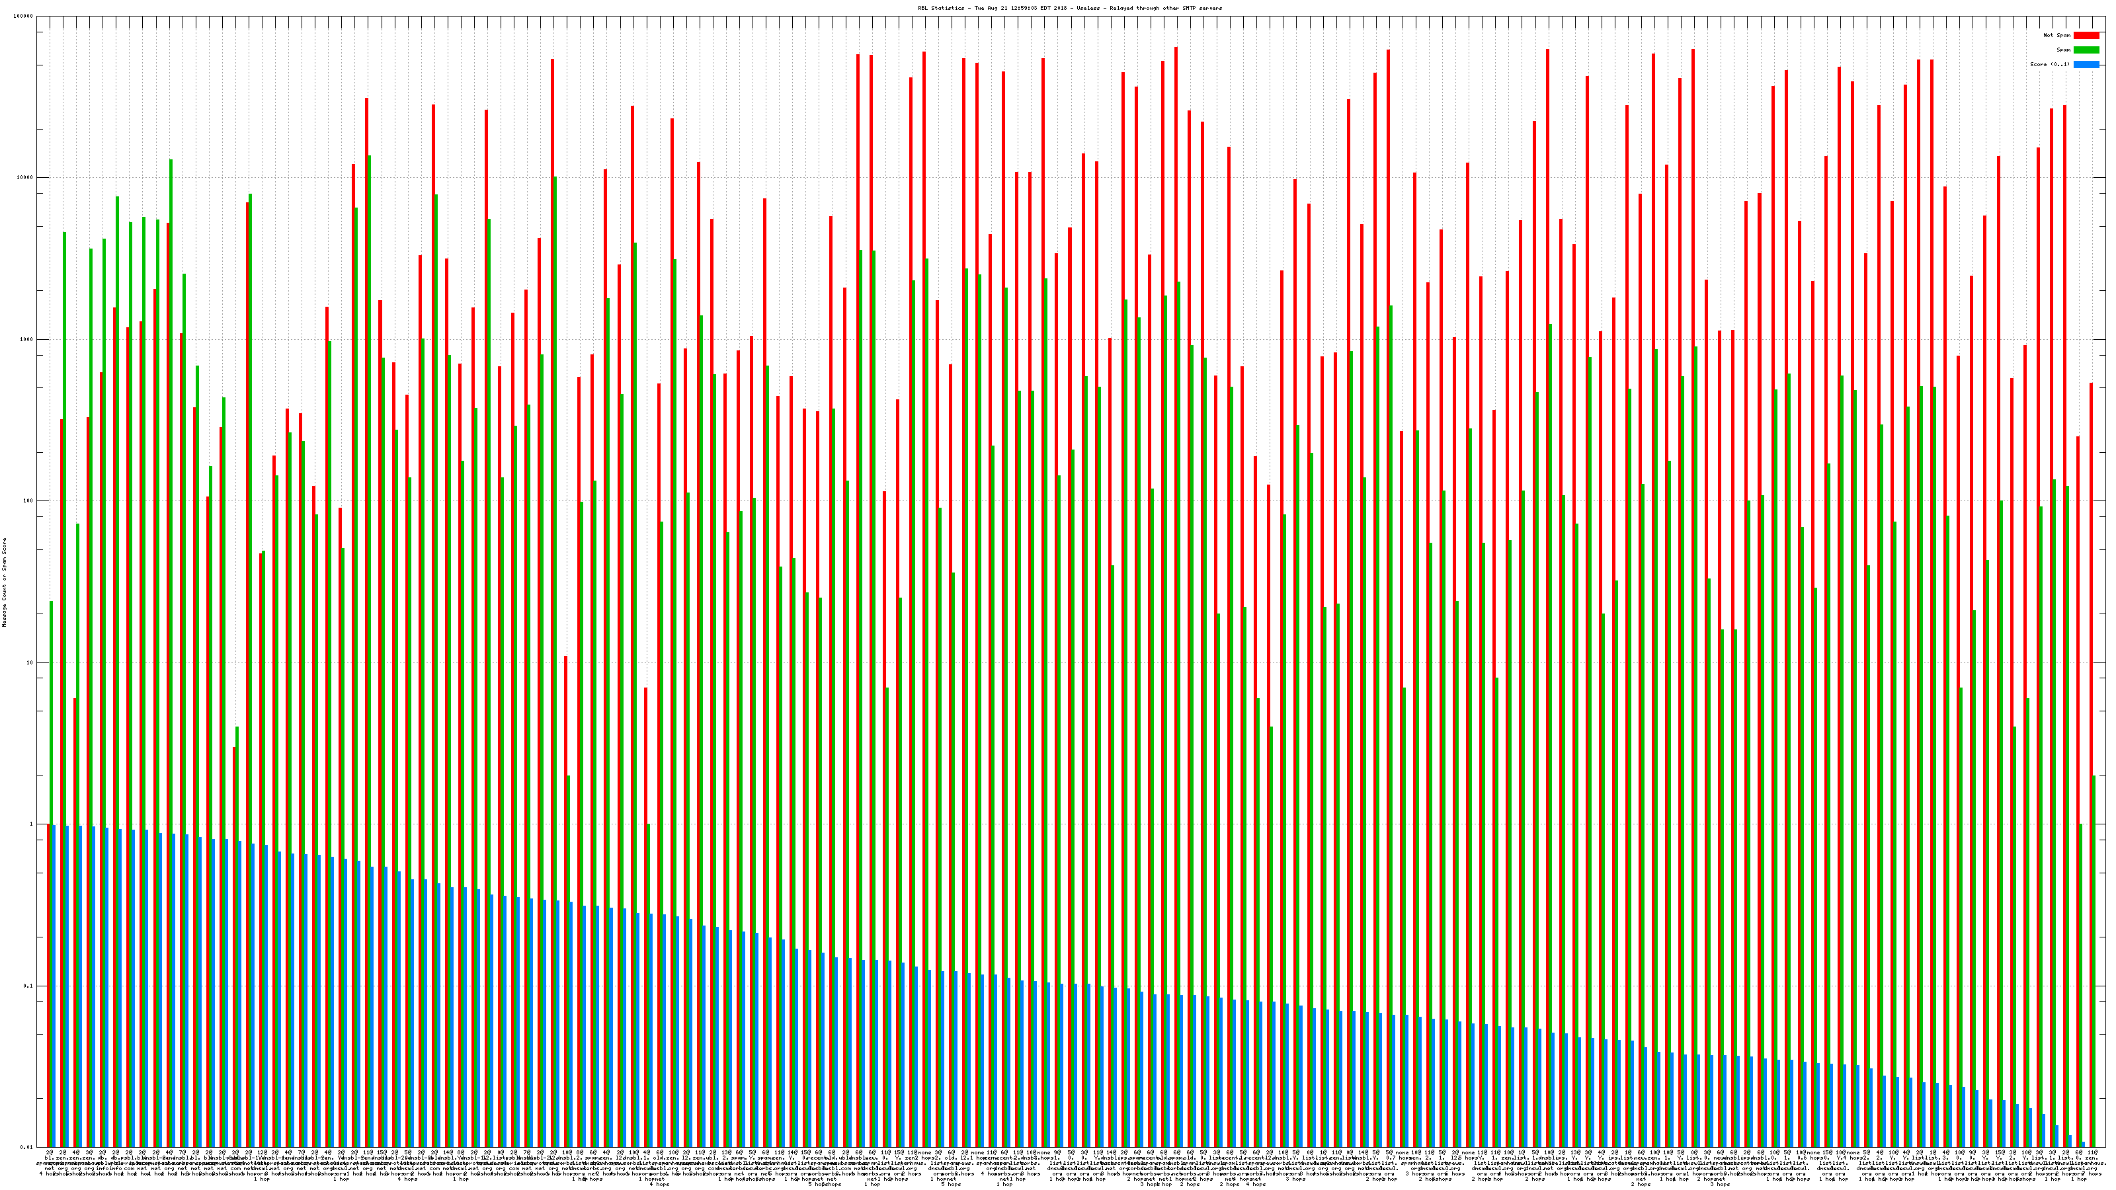Click the 10000 y-axis tick label
Viewport: 2116px width, 1190px height.
pyautogui.click(x=26, y=178)
